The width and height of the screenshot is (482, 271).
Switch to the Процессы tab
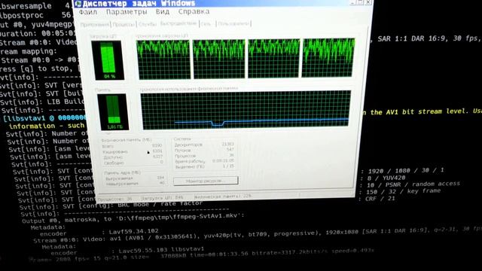124,24
